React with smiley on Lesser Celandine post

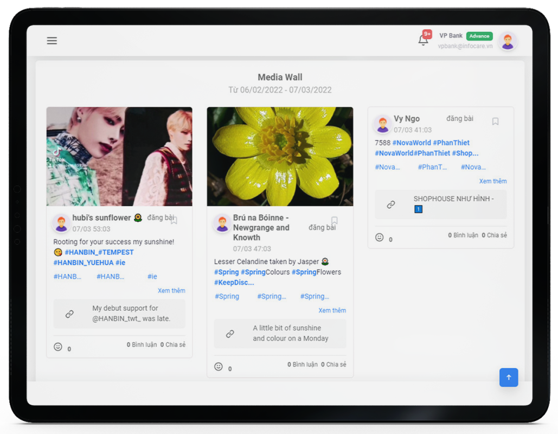(x=219, y=366)
